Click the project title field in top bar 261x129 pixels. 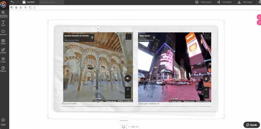pos(52,2)
